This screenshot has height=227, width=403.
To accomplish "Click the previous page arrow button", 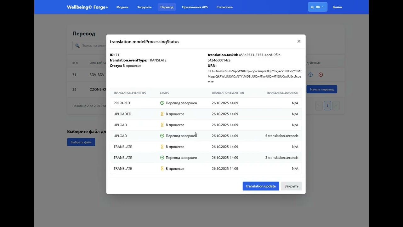I will 319,106.
